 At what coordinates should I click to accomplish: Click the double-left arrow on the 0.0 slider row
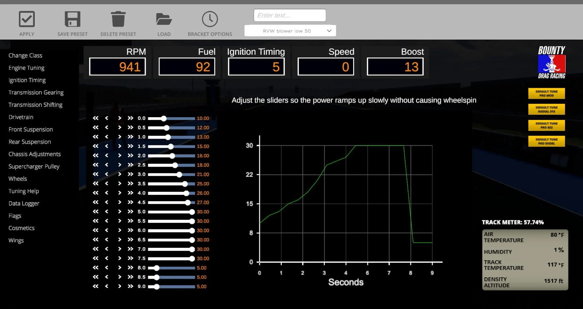(96, 118)
